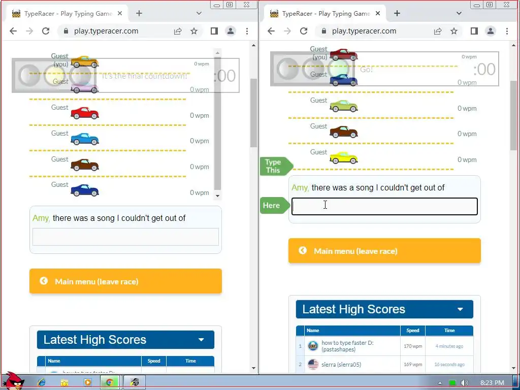Click the pastashapes avatar in high scores
The image size is (520, 390).
(x=313, y=346)
